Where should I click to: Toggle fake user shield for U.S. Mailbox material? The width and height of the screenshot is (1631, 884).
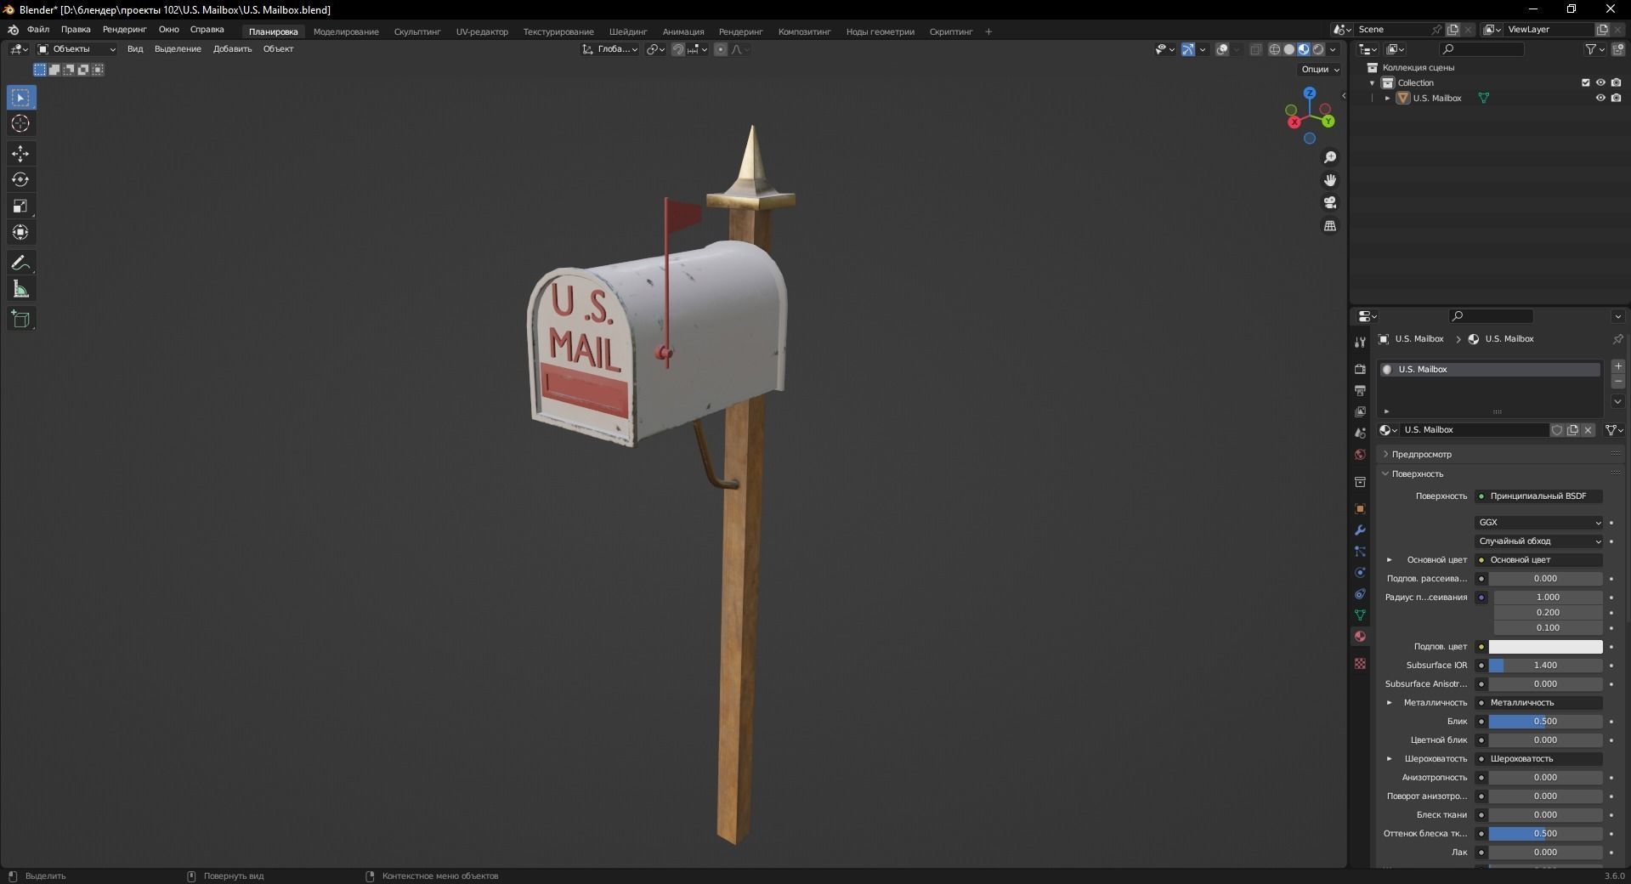pos(1557,430)
